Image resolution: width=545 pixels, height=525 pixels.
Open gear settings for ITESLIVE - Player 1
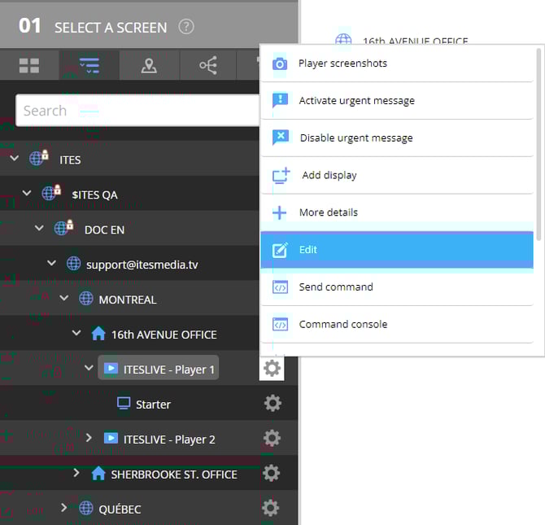point(272,369)
